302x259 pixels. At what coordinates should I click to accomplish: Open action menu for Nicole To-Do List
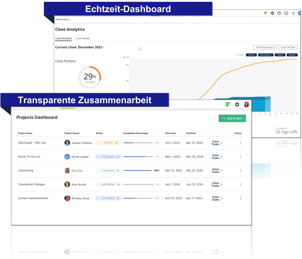[x=240, y=157]
